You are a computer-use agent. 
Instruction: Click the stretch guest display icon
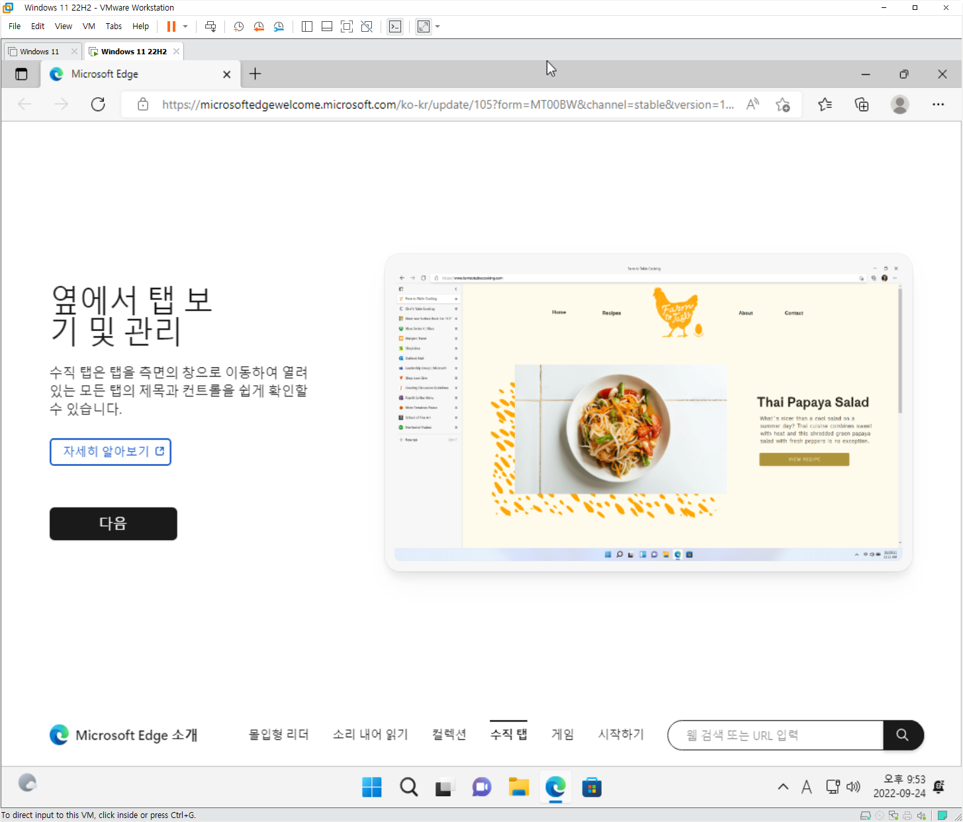point(424,26)
